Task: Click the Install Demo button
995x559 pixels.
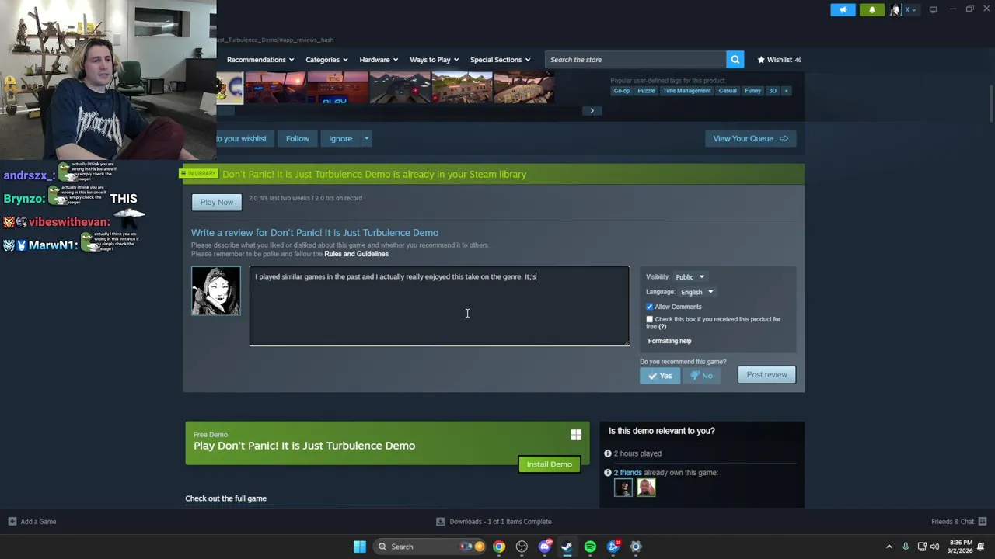Action: (549, 464)
